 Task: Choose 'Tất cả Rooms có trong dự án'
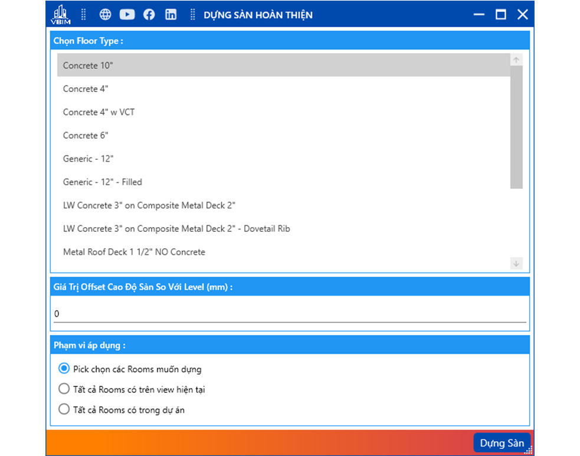coord(64,409)
